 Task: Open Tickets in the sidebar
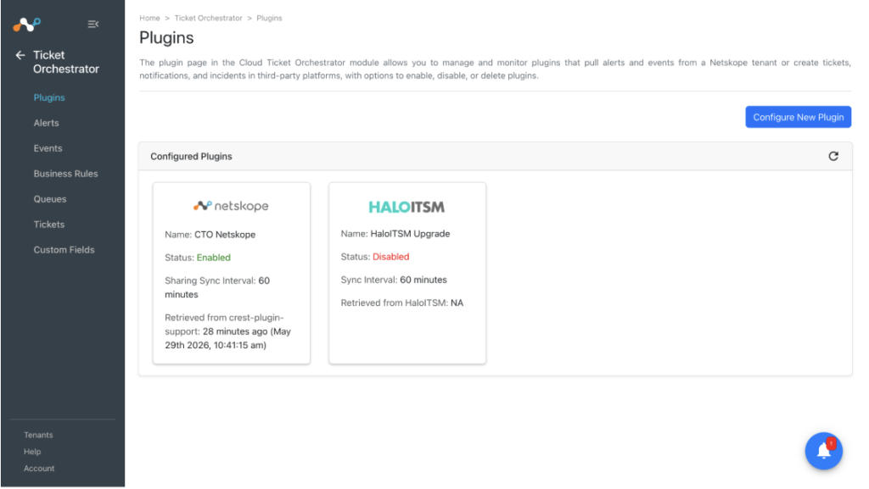pos(48,225)
